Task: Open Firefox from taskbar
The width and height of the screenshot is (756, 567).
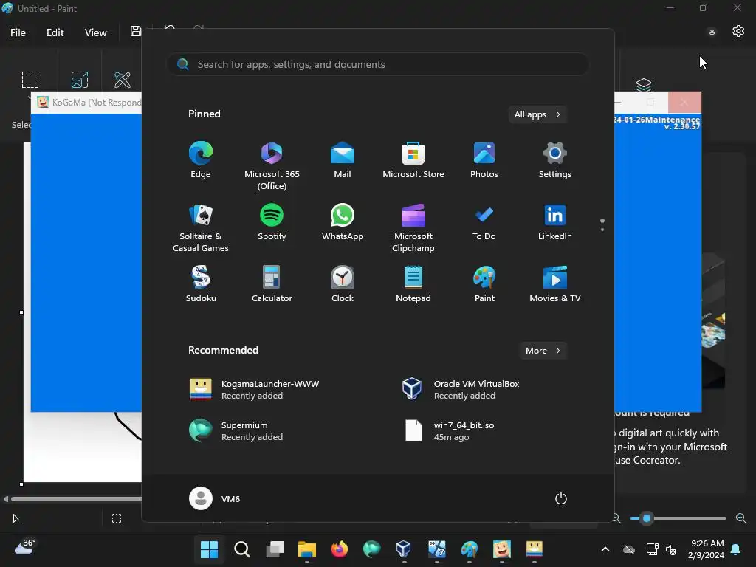Action: (x=340, y=549)
